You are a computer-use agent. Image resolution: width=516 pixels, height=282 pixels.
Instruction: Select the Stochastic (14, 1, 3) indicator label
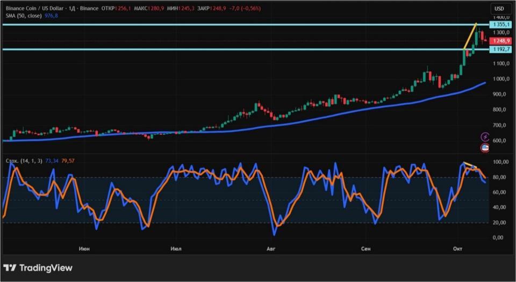24,161
